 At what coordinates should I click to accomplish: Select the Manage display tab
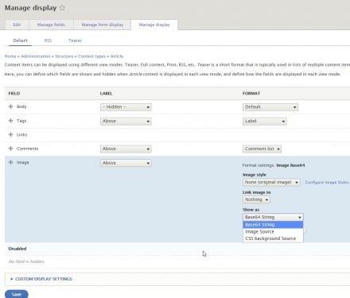coord(154,25)
